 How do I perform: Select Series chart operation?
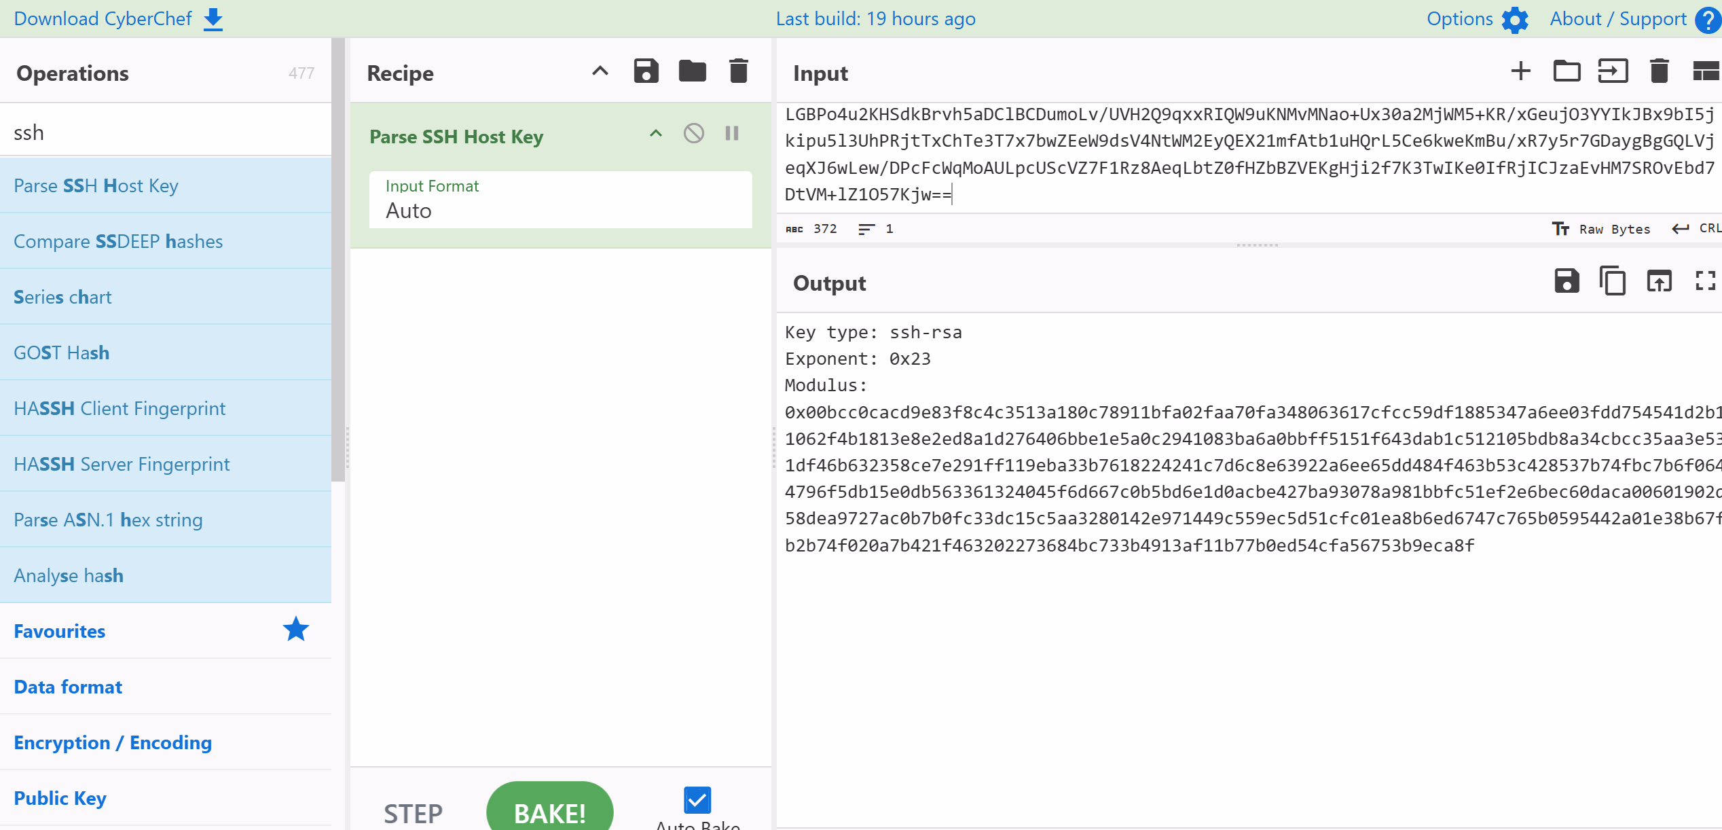coord(166,297)
